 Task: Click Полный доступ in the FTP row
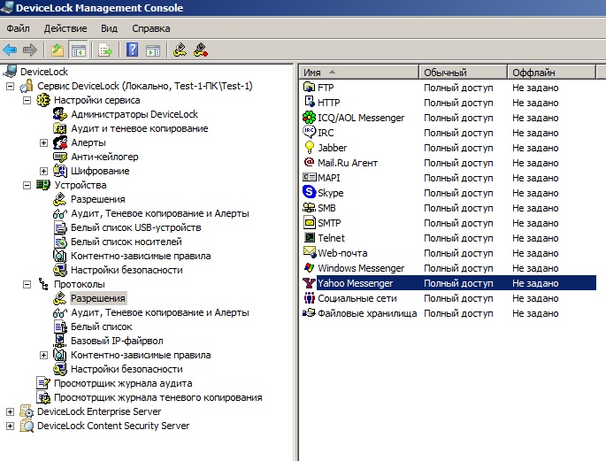click(x=458, y=88)
